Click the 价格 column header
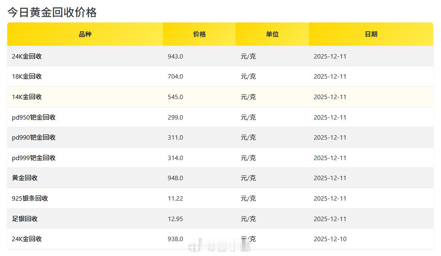Viewport: 441px width, 256px height. 199,35
